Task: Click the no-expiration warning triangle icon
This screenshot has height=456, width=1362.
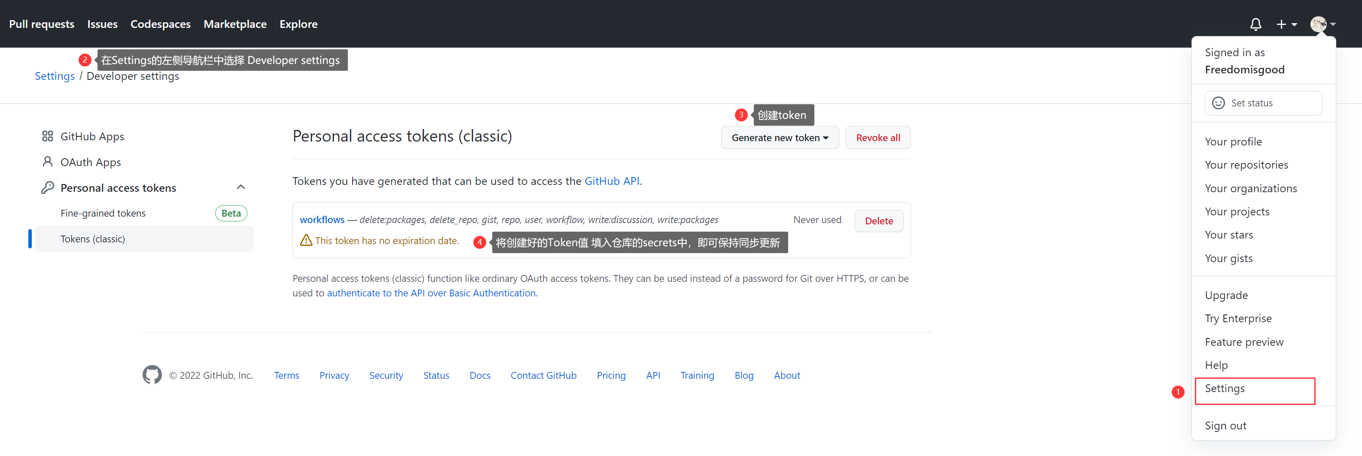Action: point(306,240)
